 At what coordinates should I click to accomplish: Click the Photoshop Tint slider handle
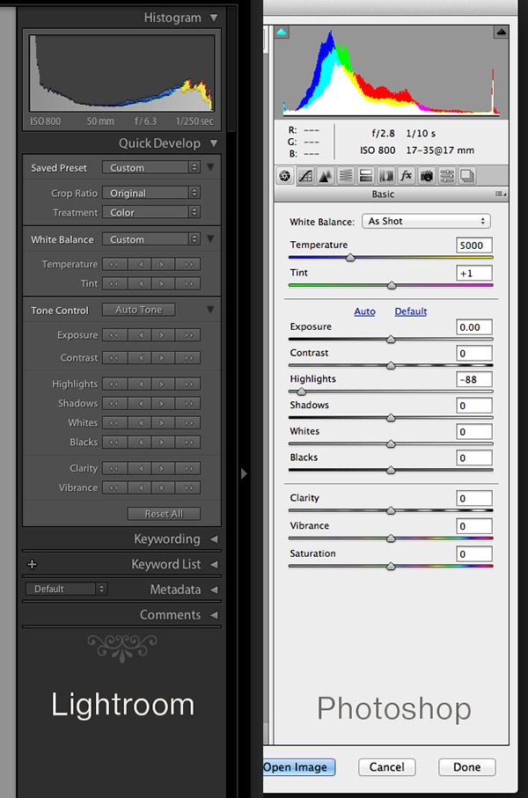point(392,286)
